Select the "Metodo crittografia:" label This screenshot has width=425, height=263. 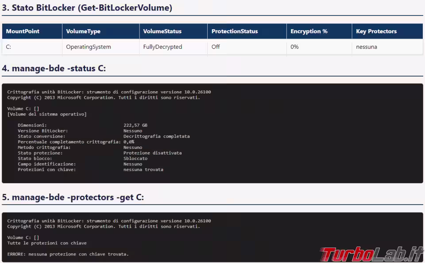tap(44, 147)
